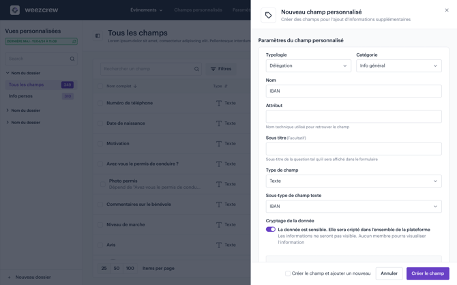Toggle the sensitive data encryption switch
The image size is (457, 285).
(x=271, y=230)
